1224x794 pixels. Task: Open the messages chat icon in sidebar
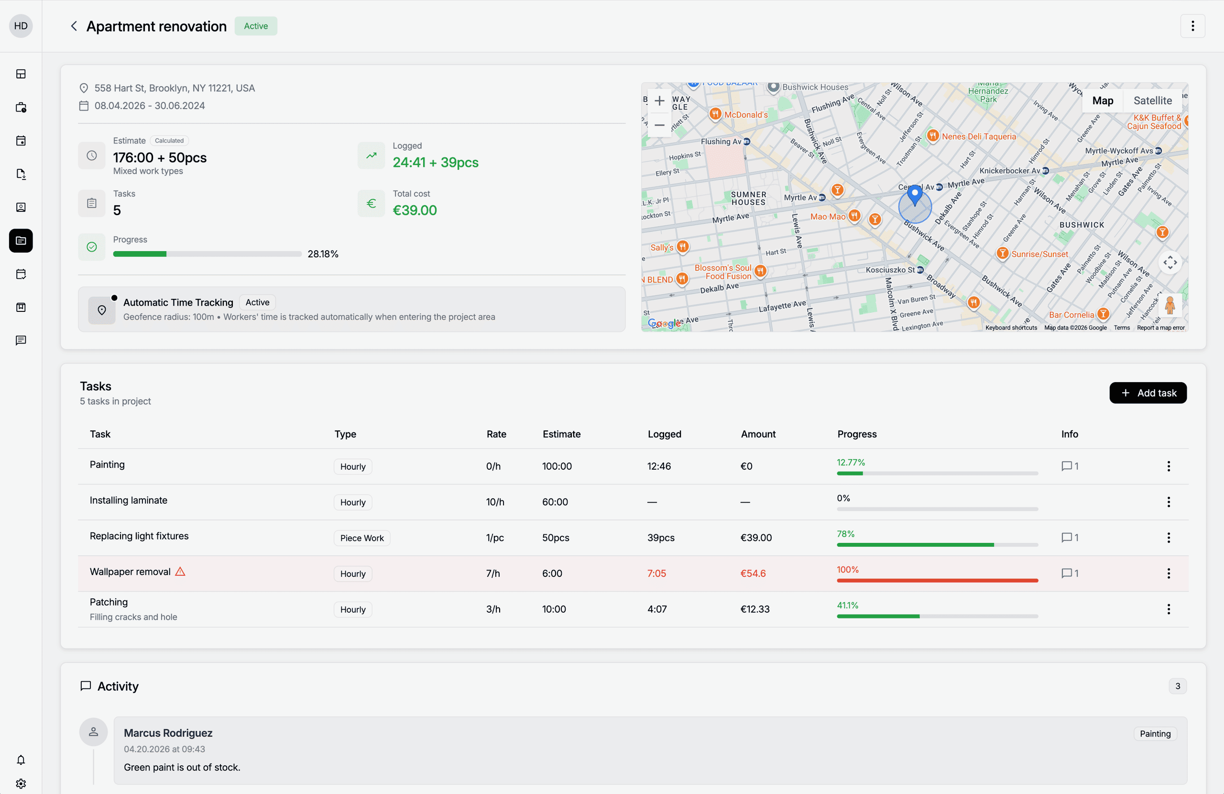pos(21,341)
